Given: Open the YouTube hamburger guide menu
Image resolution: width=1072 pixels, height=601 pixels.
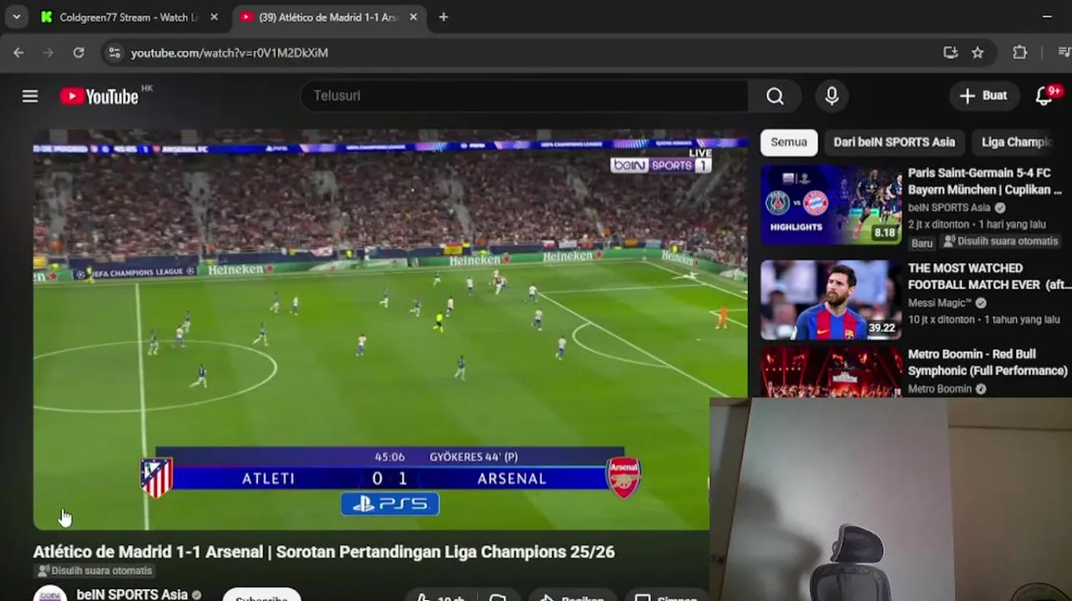Looking at the screenshot, I should (x=30, y=96).
